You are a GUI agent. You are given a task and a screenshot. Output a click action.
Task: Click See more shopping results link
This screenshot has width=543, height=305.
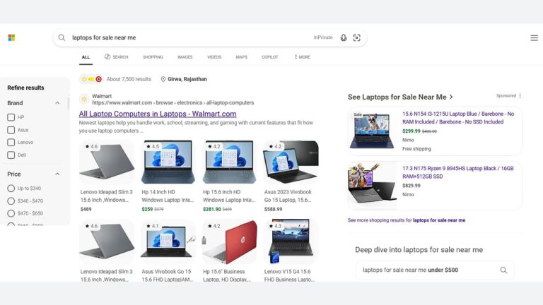tap(407, 220)
